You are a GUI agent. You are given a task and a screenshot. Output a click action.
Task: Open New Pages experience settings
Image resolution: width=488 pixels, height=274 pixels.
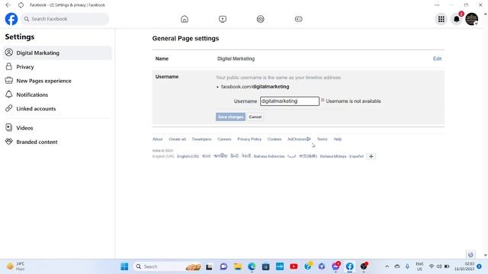(57, 81)
